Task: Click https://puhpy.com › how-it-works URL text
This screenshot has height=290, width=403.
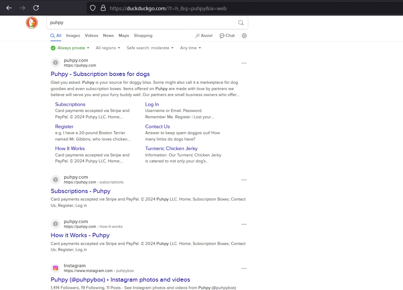Action: (93, 227)
